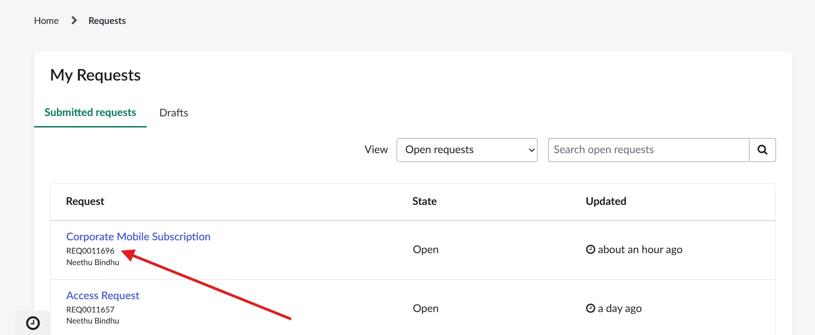Select the Submitted requests tab
This screenshot has height=335, width=815.
tap(90, 112)
